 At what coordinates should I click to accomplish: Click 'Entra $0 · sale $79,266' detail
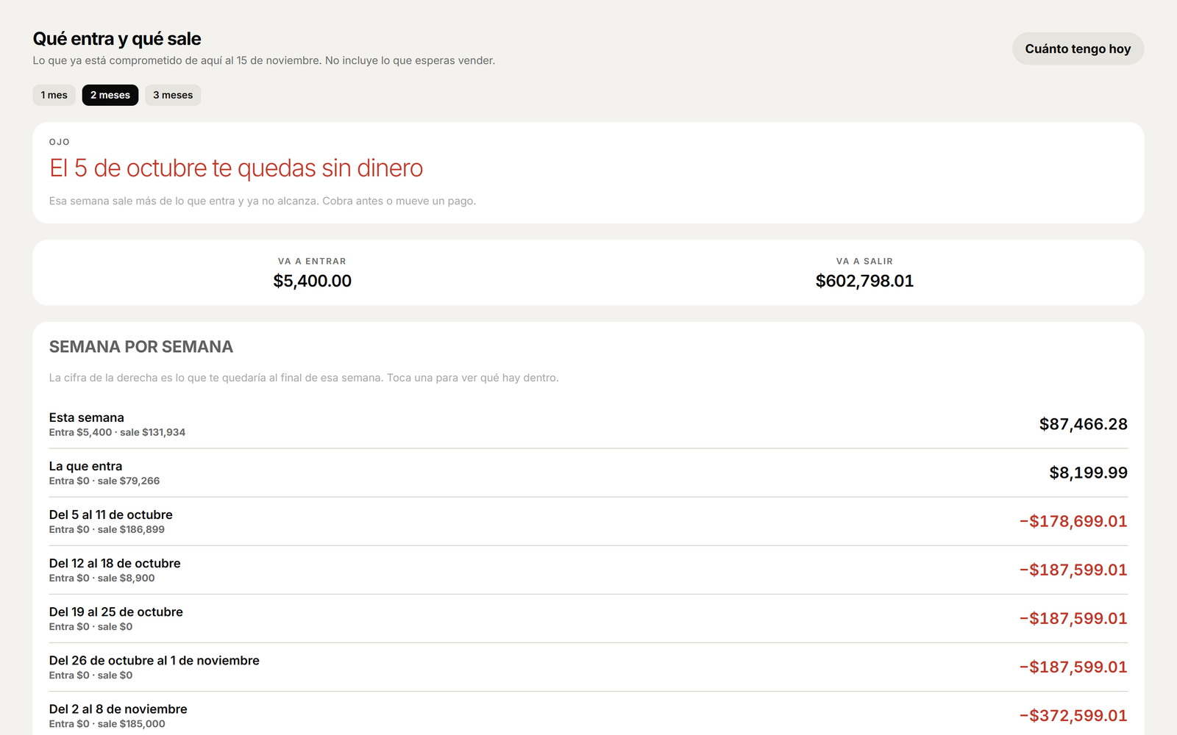click(x=104, y=481)
